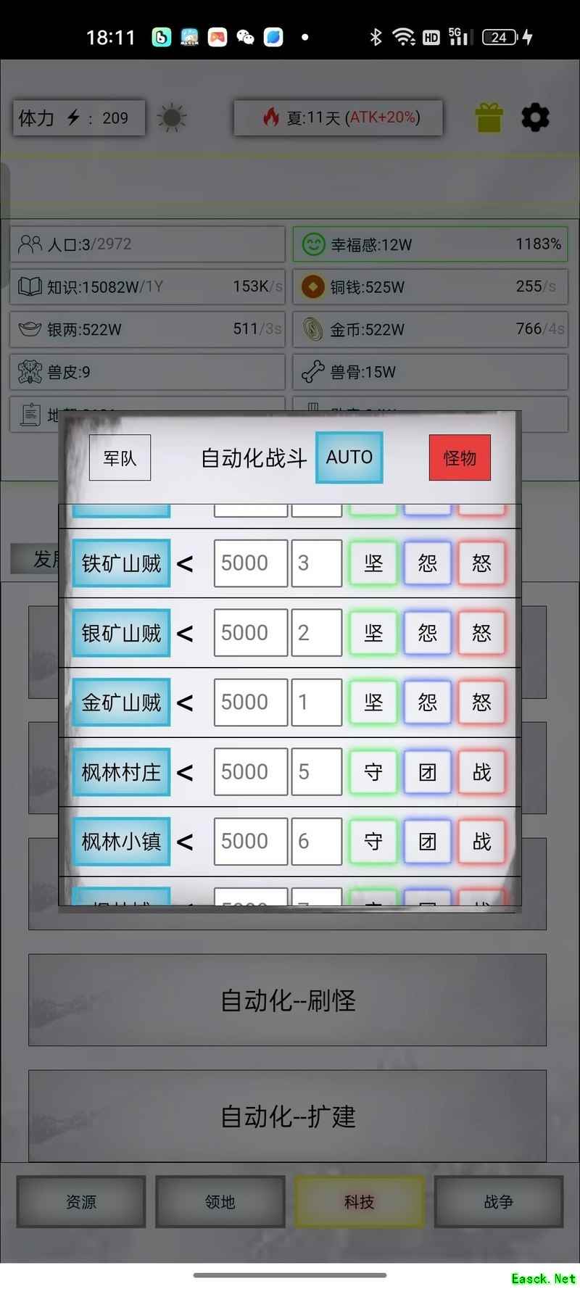Toggle 坚 stance for 铁矿山贼 row
This screenshot has height=1289, width=580.
(x=373, y=563)
